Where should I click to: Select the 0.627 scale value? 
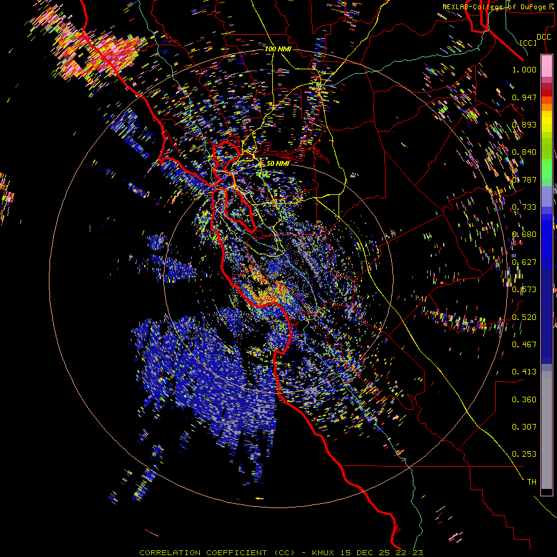[x=524, y=262]
